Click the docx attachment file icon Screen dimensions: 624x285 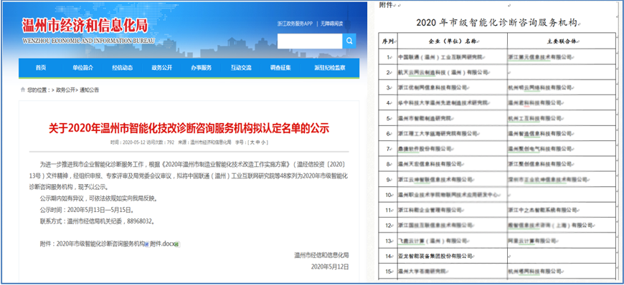(146, 244)
